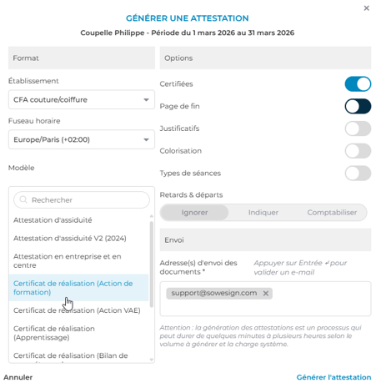Viewport: 376px width, 388px height.
Task: Focus the Rechercher model search field
Action: [x=82, y=199]
